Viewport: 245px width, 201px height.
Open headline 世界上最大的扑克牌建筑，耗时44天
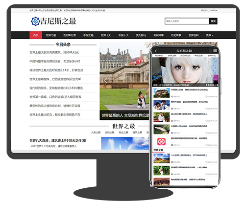(x=54, y=52)
